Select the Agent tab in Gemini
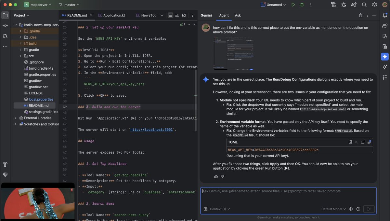Screen dimensions: 390x221 point(224,15)
